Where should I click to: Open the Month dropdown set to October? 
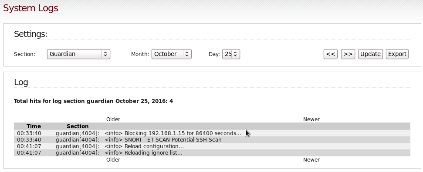click(x=171, y=54)
